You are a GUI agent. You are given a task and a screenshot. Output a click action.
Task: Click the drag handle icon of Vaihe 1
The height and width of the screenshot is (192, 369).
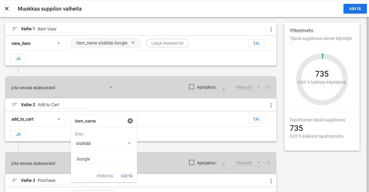tap(15, 29)
